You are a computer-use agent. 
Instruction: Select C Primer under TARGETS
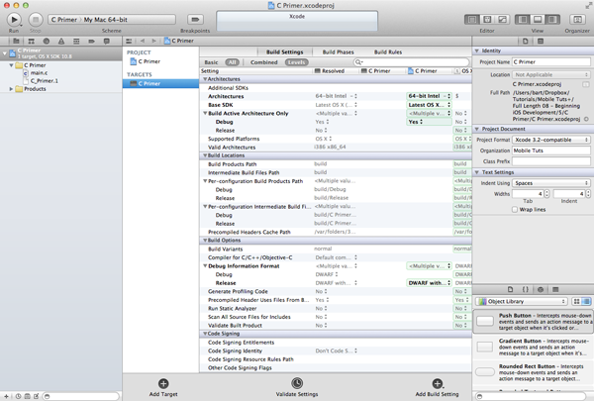[160, 83]
